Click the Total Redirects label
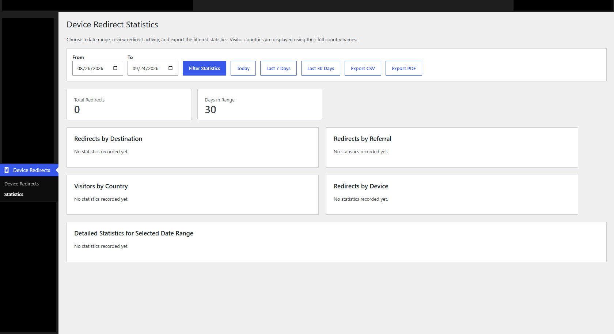 [x=89, y=100]
